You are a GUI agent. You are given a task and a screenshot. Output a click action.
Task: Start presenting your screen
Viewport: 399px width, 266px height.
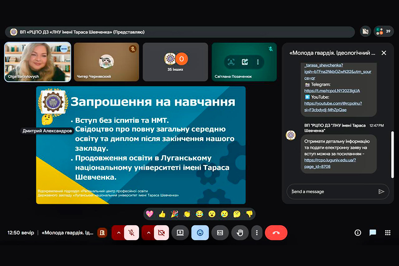click(x=180, y=233)
